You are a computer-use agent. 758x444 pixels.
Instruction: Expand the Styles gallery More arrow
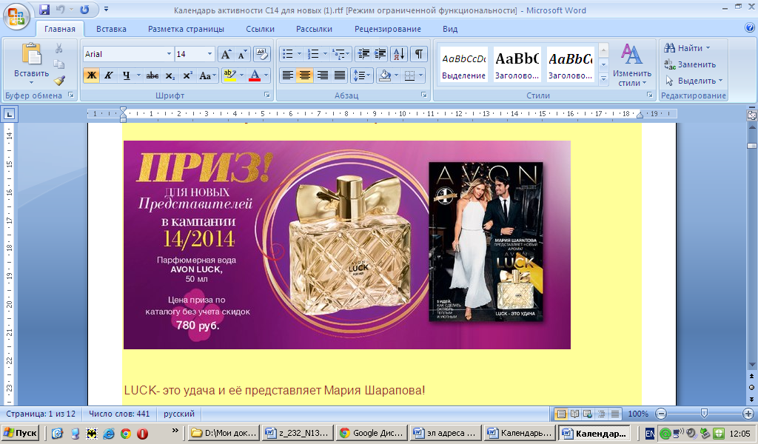pos(603,78)
